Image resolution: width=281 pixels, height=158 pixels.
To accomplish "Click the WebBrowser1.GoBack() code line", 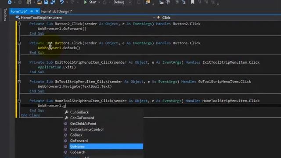I will 59,48.
